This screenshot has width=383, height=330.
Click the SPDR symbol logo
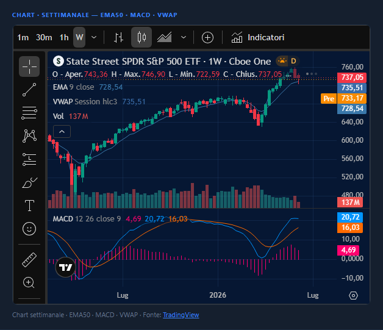[x=59, y=61]
